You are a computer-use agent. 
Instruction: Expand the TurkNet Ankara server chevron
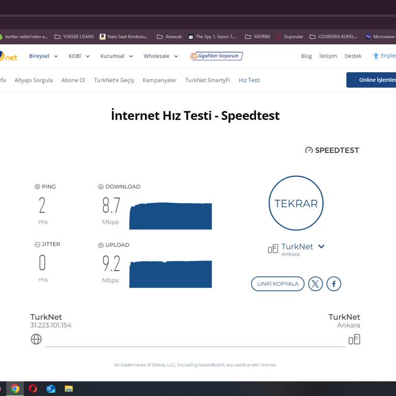pyautogui.click(x=321, y=246)
